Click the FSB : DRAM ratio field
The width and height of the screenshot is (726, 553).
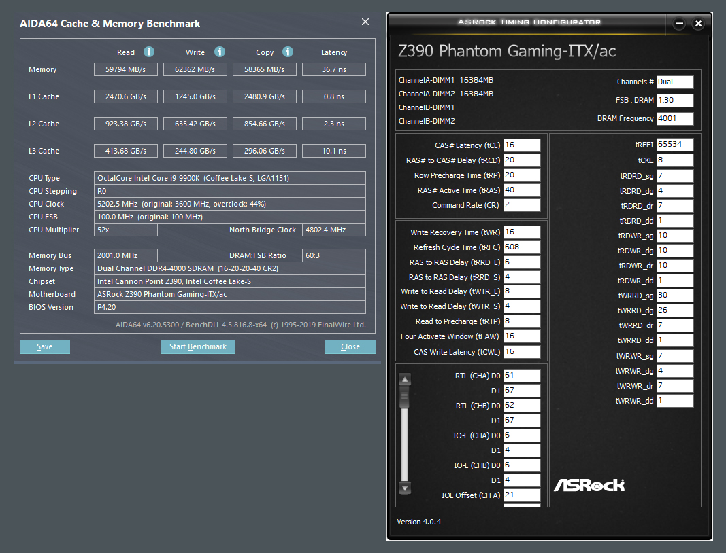pos(675,100)
